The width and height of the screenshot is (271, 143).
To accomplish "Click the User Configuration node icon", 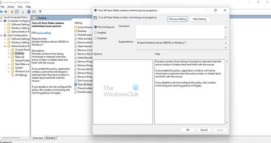I will click(5, 35).
